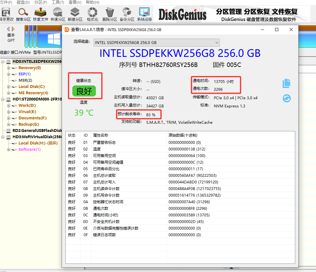The image size is (316, 272).
Task: Select MSR(2) in the partition tree
Action: click(25, 80)
